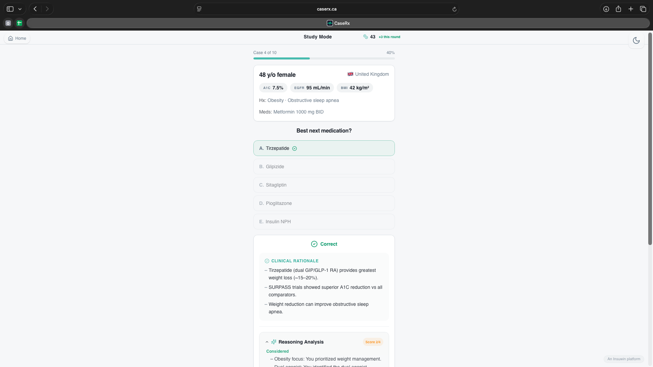Choose option D. Pioglitazone
Screen dimensions: 653x367
324,203
